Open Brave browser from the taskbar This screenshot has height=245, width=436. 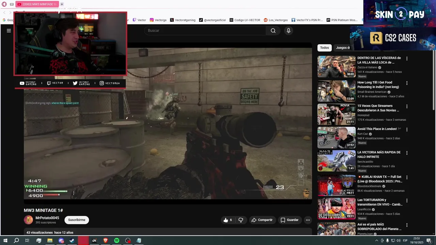coord(105,241)
